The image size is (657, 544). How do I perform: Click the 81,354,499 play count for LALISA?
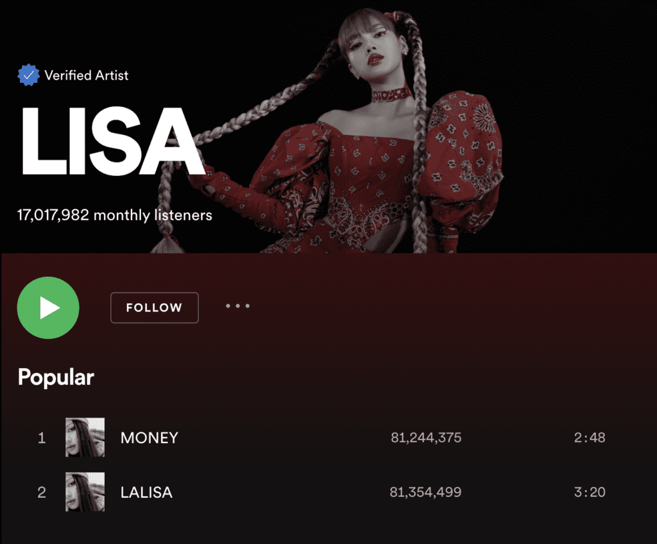[x=425, y=491]
